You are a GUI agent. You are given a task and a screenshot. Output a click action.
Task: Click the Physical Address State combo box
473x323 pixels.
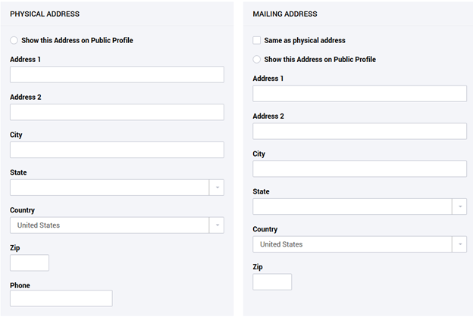coord(108,188)
